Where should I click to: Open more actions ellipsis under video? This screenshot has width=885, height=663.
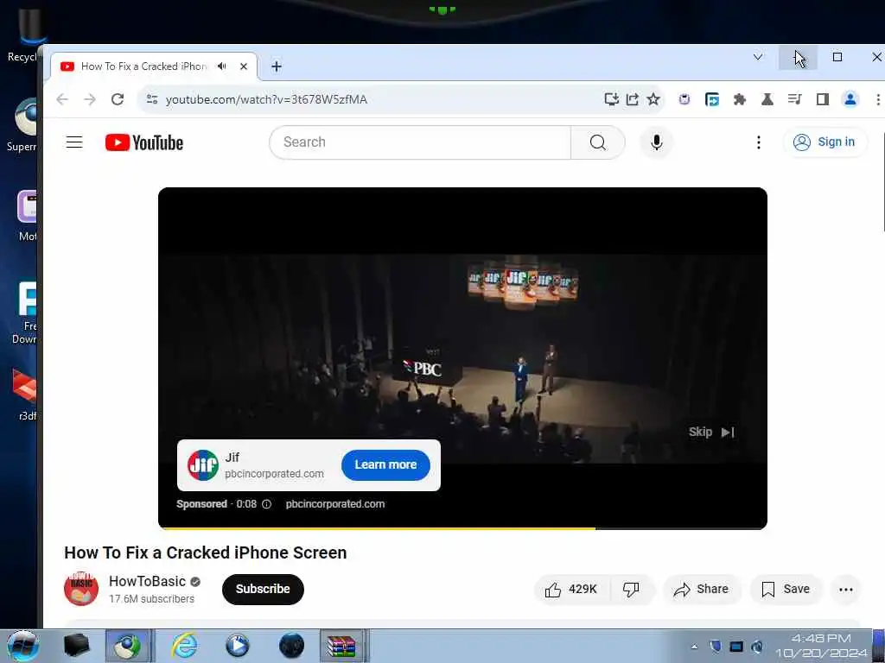[x=845, y=589]
